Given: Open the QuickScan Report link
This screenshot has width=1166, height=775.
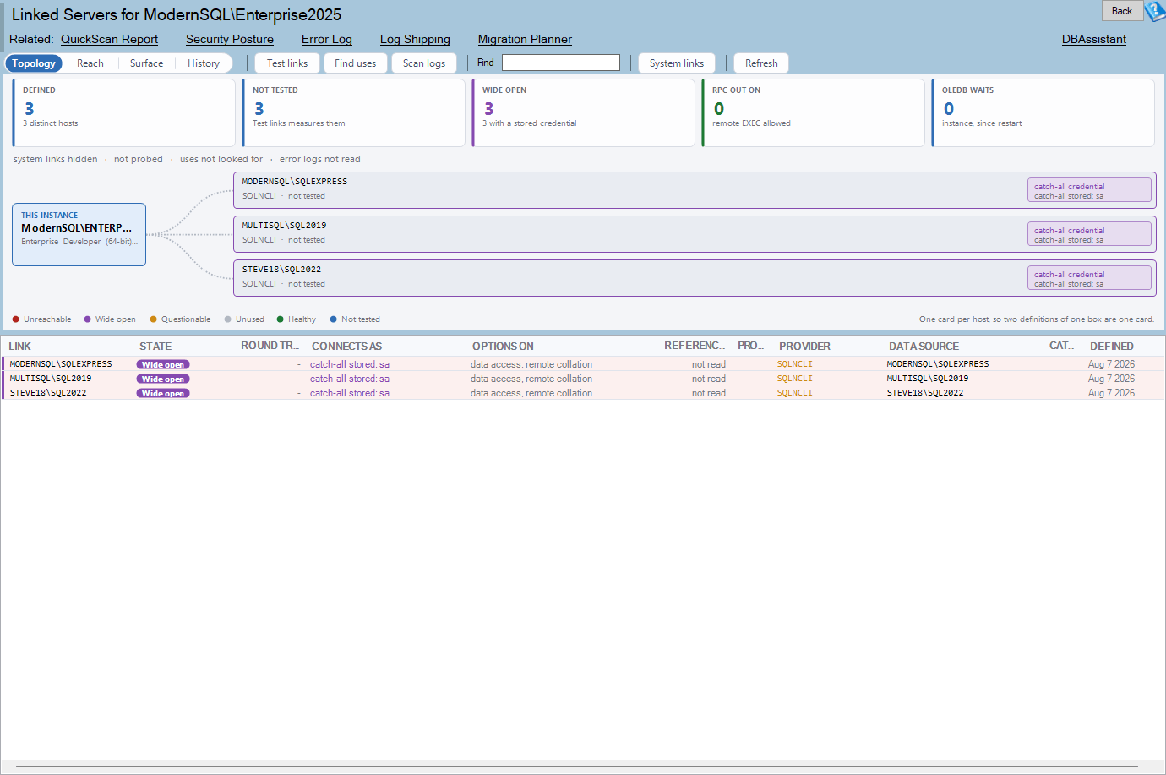Looking at the screenshot, I should (109, 39).
